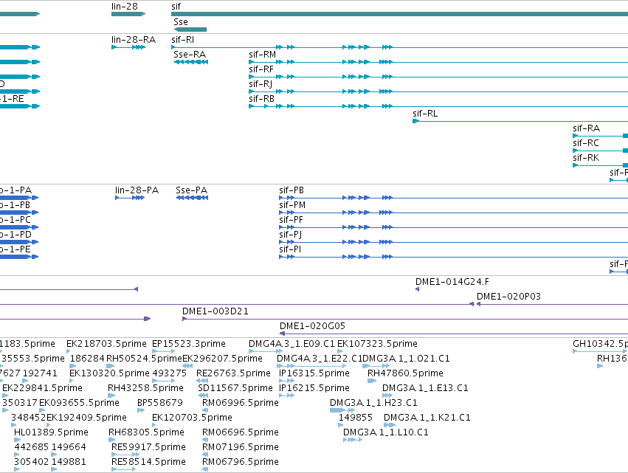Click the DME1-020P03 clone label
The width and height of the screenshot is (628, 473).
click(x=508, y=297)
